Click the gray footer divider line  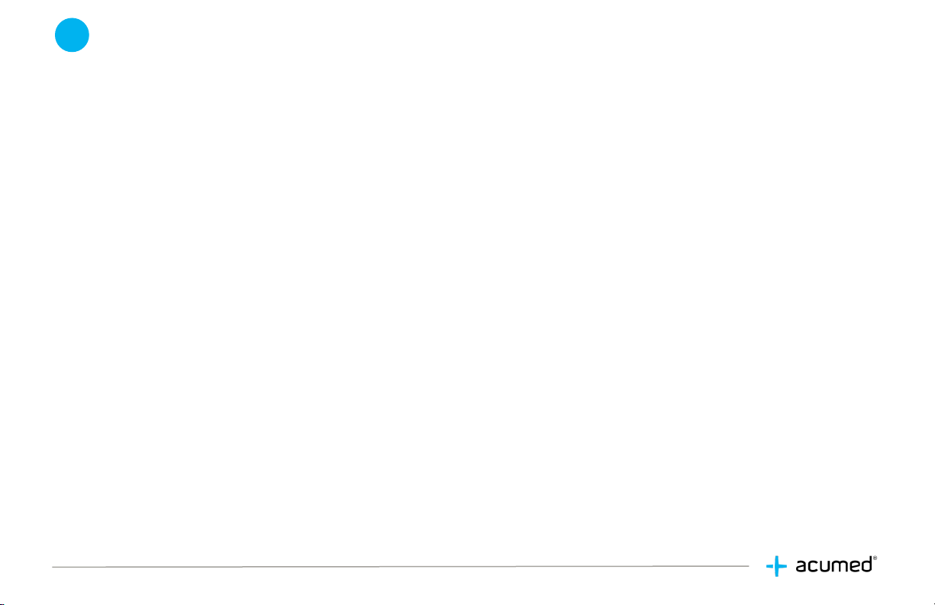point(401,566)
